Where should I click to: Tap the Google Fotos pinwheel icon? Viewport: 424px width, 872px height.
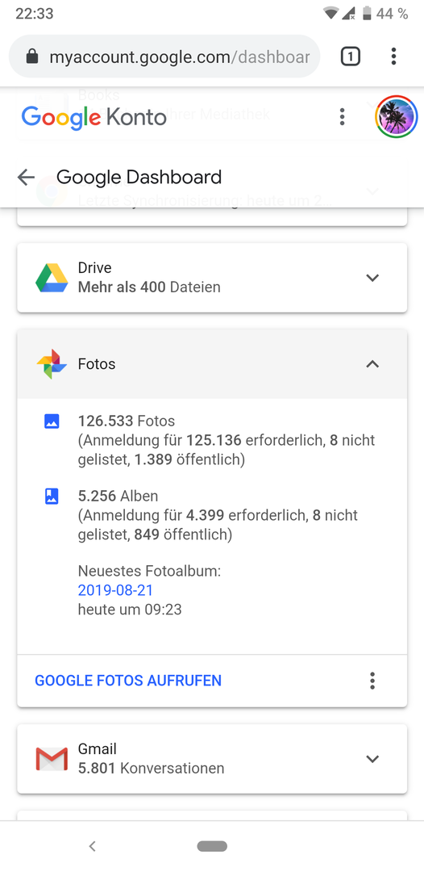pyautogui.click(x=52, y=364)
